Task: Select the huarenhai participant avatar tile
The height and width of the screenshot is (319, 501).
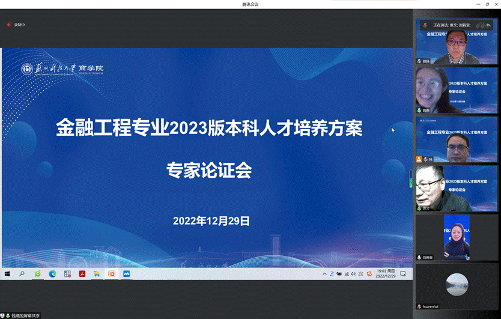Action: [x=457, y=285]
